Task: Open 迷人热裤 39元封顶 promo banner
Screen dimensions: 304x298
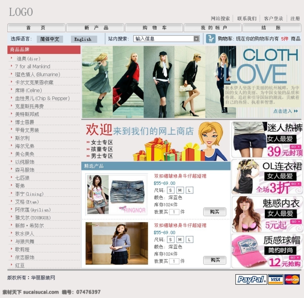Action: coord(267,139)
